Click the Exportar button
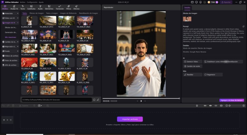The image size is (247, 135). 226,2
